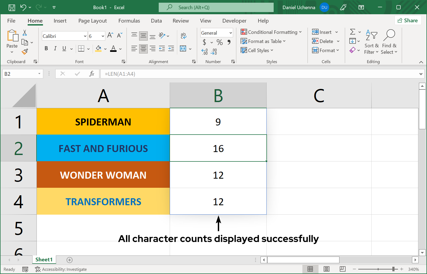This screenshot has height=274, width=427.
Task: Toggle Middle Align alignment
Action: coord(143,35)
